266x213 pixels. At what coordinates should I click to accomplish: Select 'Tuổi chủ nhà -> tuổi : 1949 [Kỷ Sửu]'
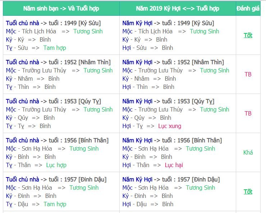53,23
